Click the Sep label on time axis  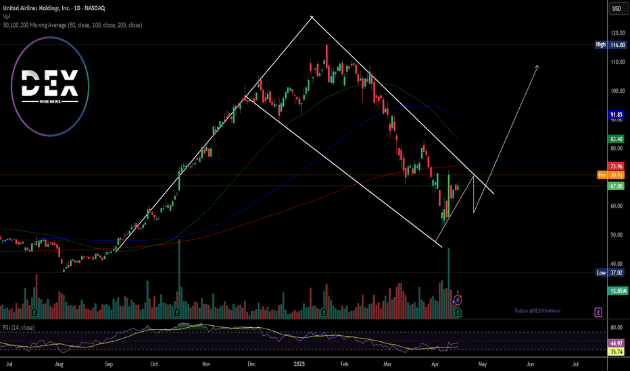click(109, 364)
